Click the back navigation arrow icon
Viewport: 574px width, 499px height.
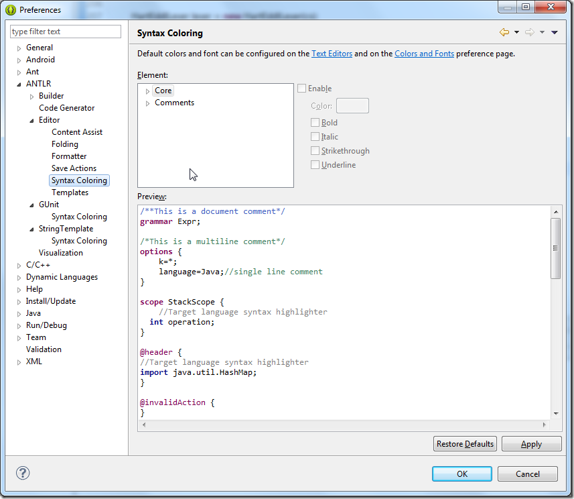[x=504, y=32]
